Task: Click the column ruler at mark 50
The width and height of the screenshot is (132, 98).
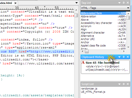Action: tap(57, 8)
